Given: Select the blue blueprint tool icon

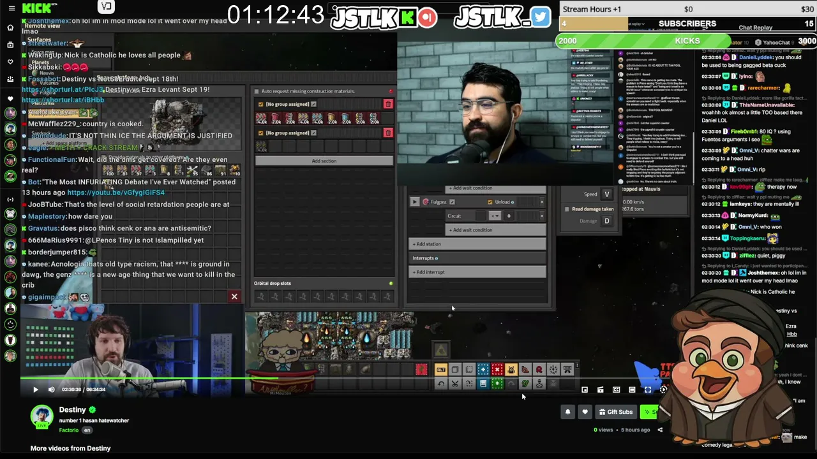Looking at the screenshot, I should pyautogui.click(x=483, y=370).
